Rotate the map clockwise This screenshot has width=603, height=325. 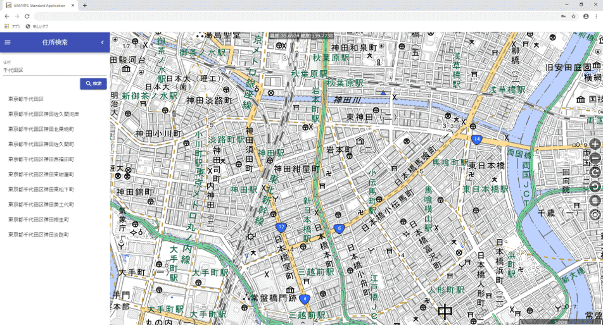595,173
